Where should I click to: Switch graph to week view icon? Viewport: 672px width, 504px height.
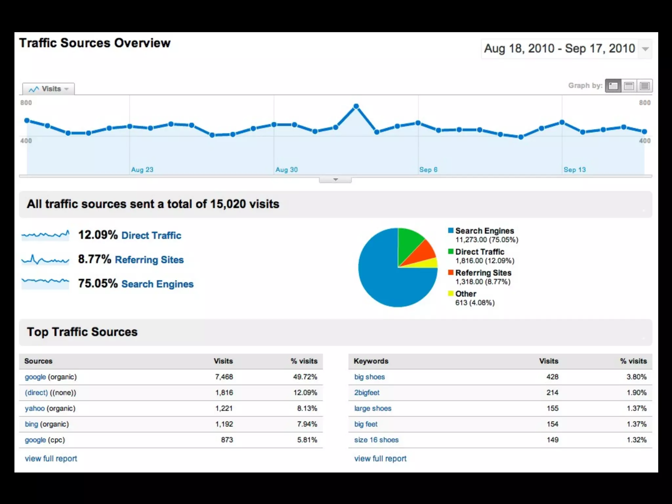629,86
